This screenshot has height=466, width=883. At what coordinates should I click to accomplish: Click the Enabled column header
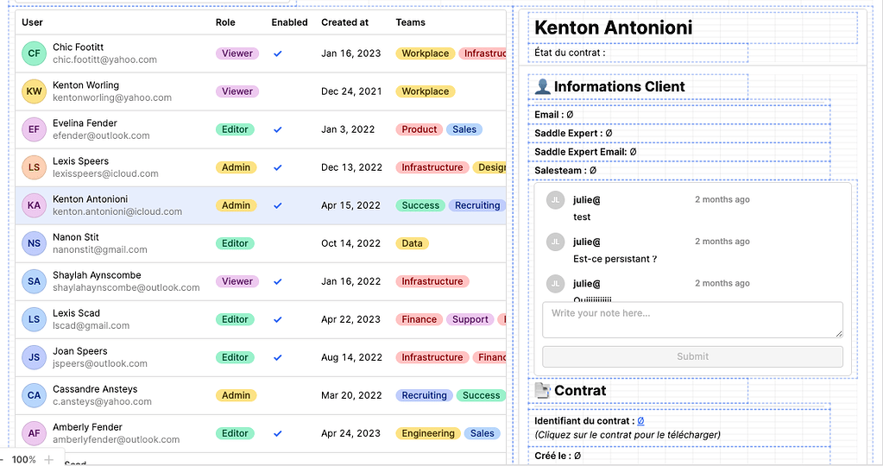pyautogui.click(x=289, y=22)
